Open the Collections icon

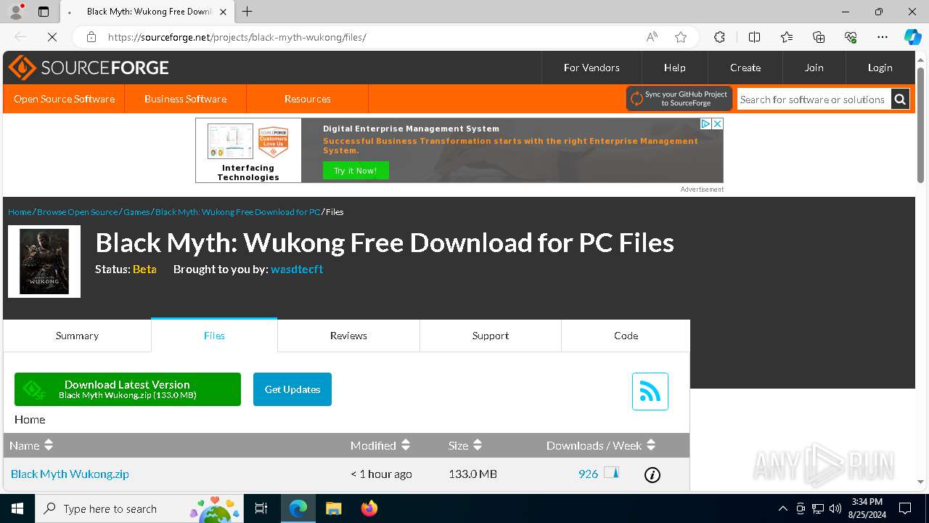click(819, 37)
